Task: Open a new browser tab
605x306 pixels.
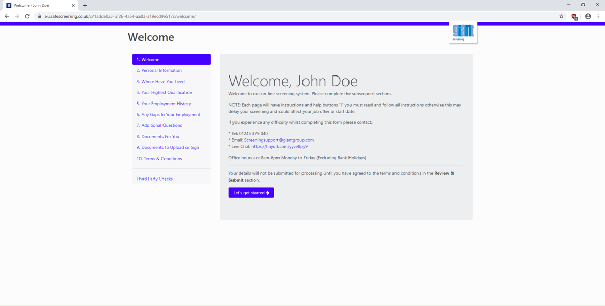Action: point(85,5)
